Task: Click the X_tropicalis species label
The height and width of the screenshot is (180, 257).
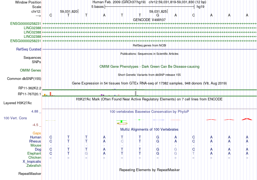Action: pos(32,162)
